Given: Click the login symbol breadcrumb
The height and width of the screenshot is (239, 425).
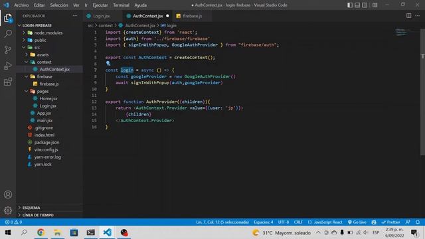Looking at the screenshot, I should coord(171,25).
